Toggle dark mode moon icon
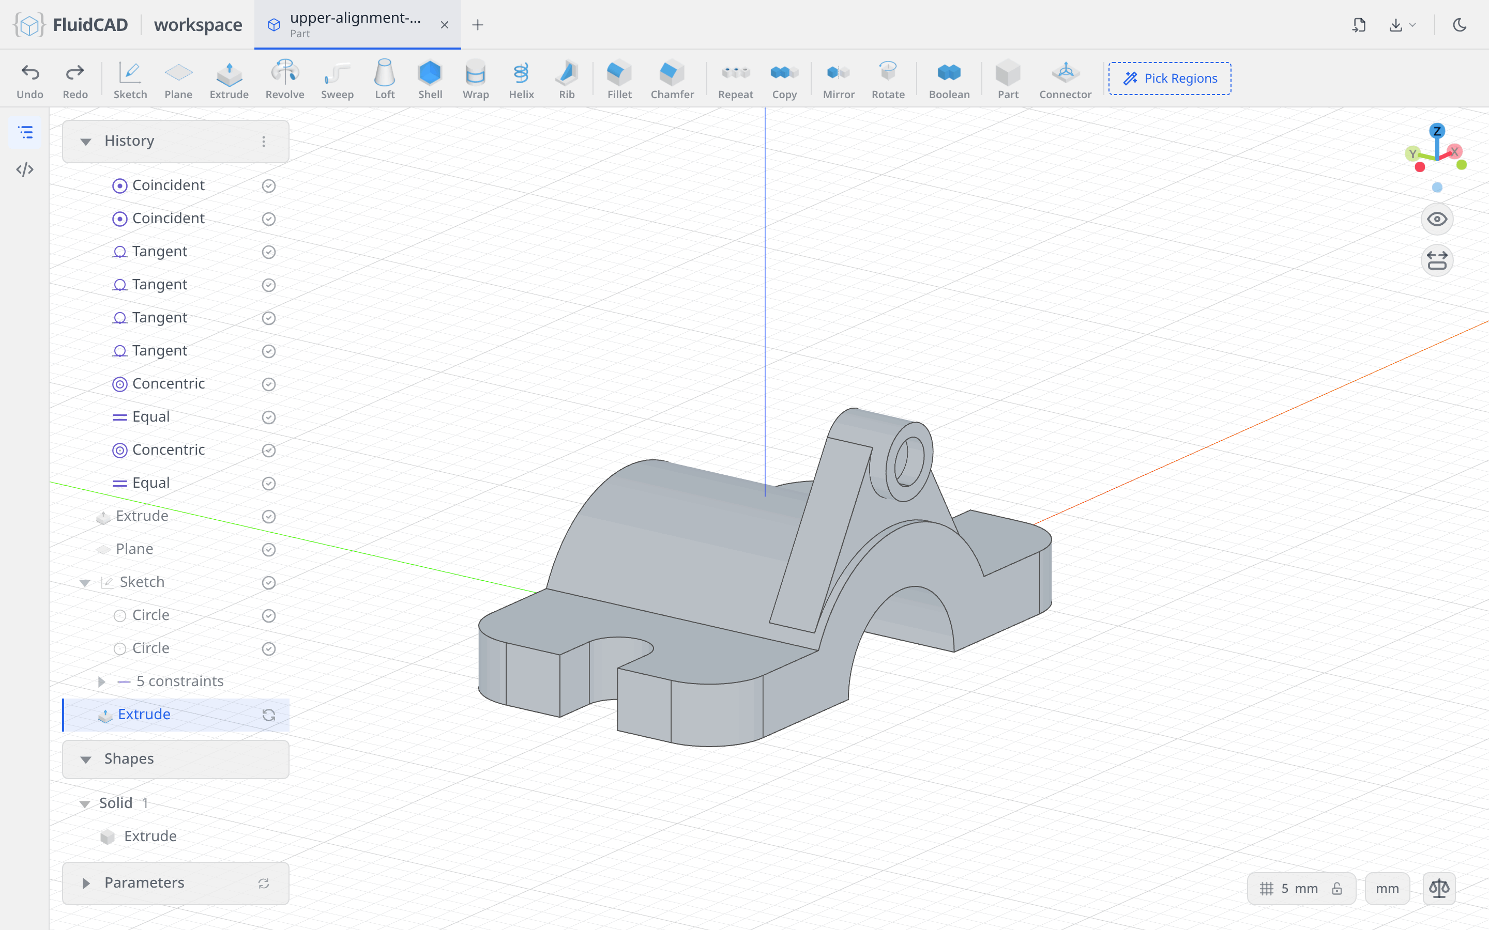1489x930 pixels. click(1460, 25)
